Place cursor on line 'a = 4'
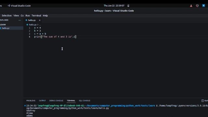The image size is (208, 117). pos(37,28)
